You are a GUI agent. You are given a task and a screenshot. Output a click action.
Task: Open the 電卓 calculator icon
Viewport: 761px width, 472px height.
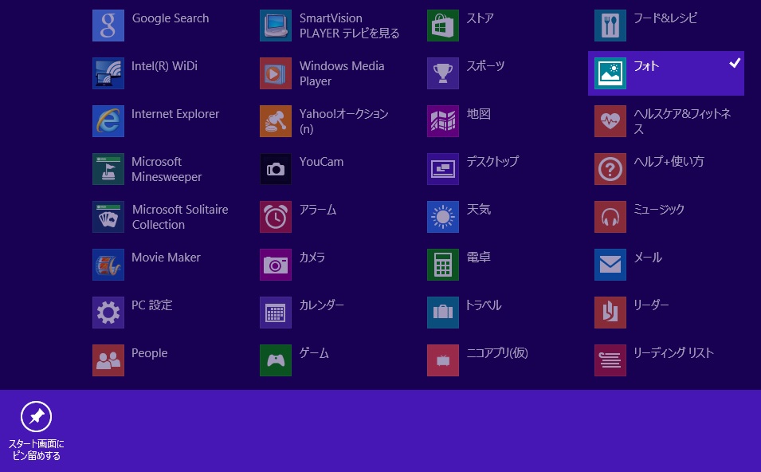click(443, 265)
